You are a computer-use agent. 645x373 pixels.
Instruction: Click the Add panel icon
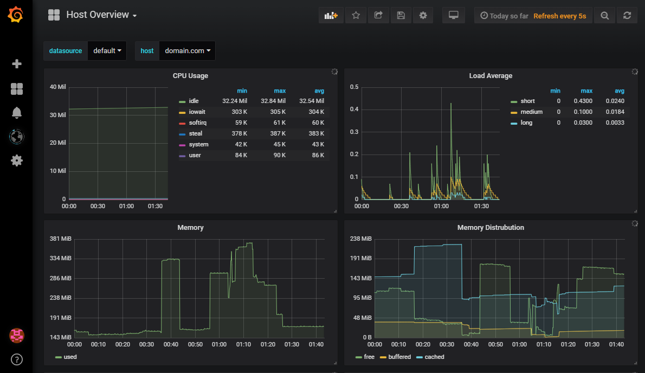331,16
